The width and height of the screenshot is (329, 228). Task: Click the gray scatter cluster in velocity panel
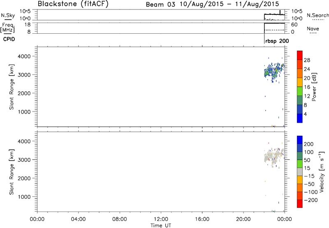click(x=274, y=157)
